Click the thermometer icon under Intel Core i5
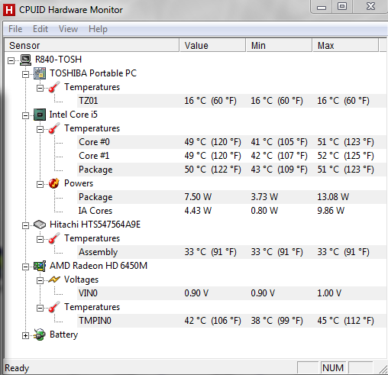 coord(54,128)
